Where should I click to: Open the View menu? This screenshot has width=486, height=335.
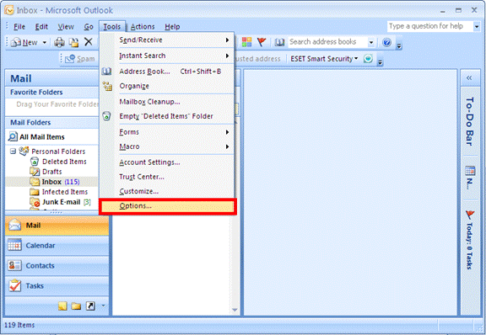(x=66, y=27)
